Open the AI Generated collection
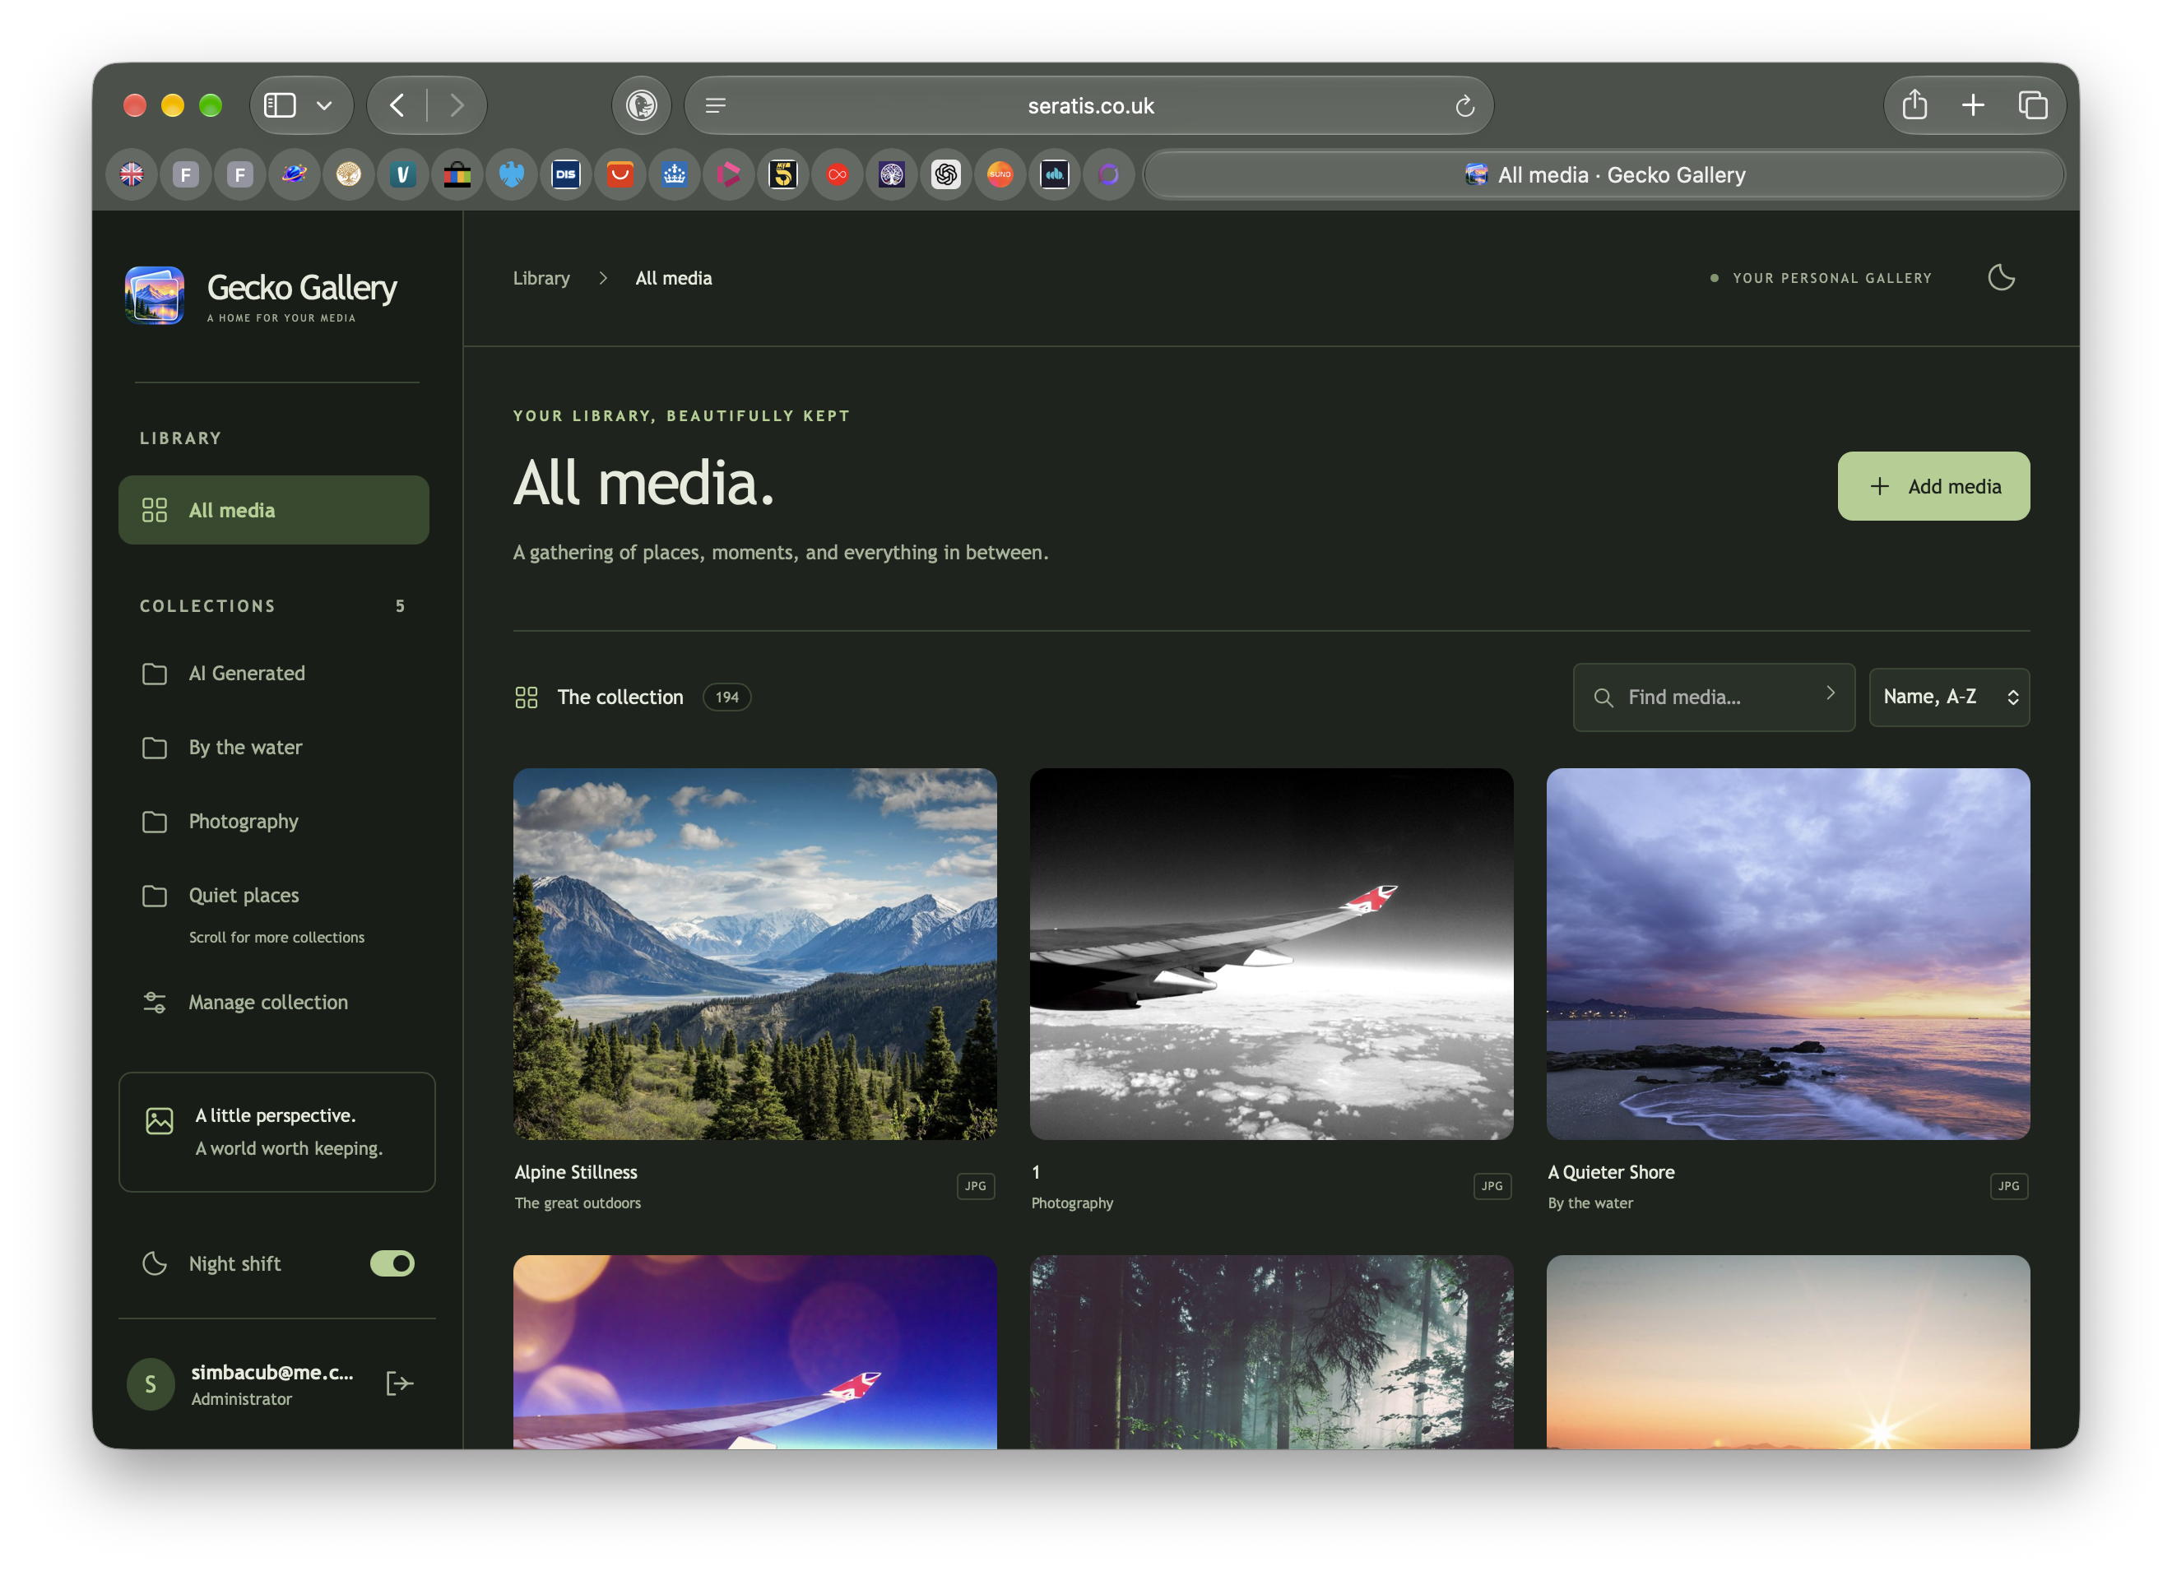The image size is (2172, 1571). click(x=274, y=673)
